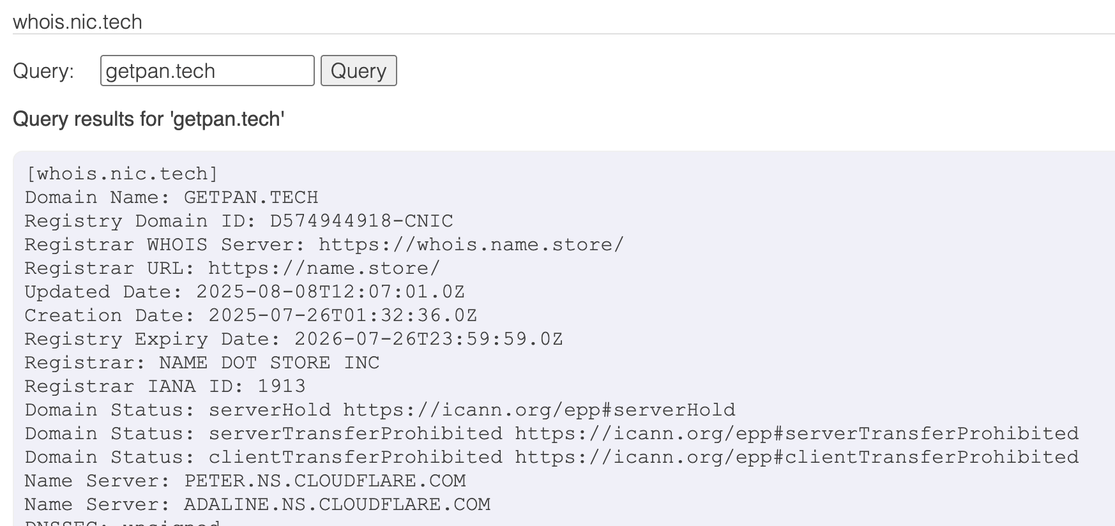1115x526 pixels.
Task: Click the 'Query results for getpan.tech' heading
Action: (x=148, y=119)
